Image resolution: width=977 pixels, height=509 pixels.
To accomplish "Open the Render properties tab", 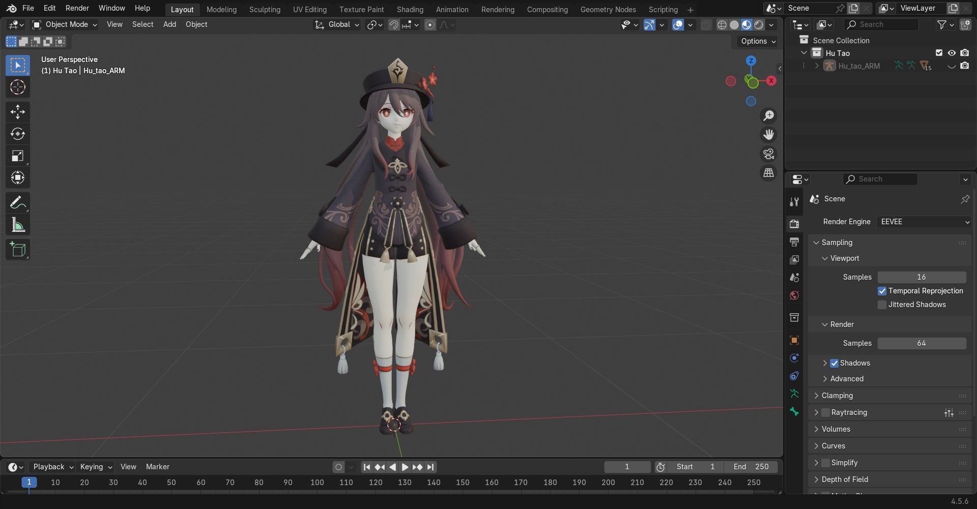I will (x=794, y=224).
